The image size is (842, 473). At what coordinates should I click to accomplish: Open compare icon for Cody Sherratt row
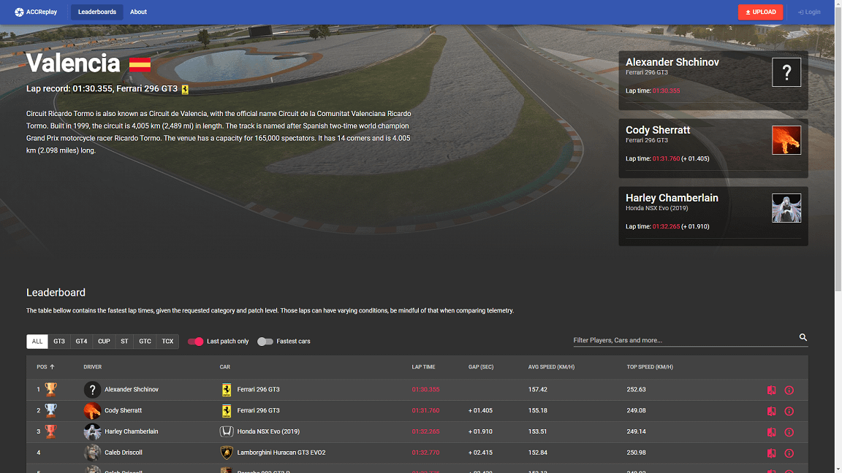pyautogui.click(x=772, y=411)
